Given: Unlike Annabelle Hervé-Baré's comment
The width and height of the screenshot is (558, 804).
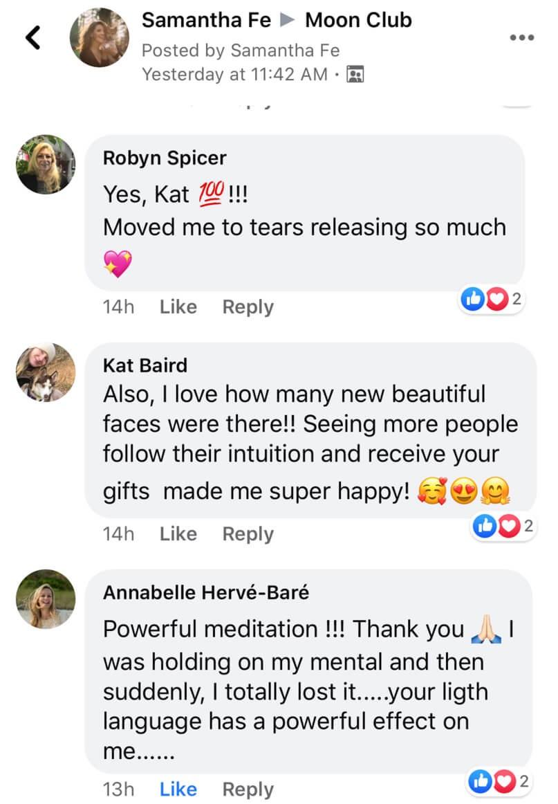Looking at the screenshot, I should tap(178, 789).
